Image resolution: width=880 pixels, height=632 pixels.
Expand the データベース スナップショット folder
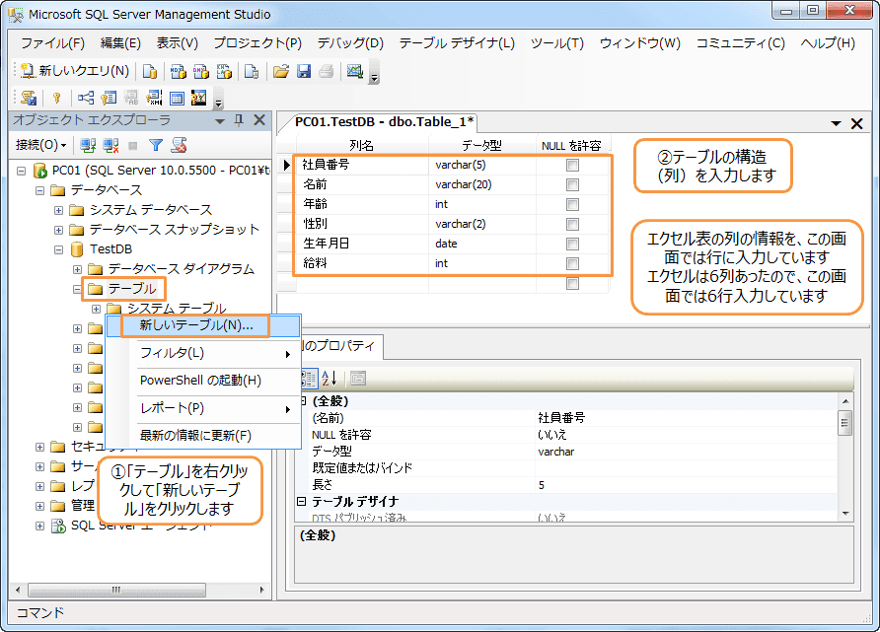[58, 230]
